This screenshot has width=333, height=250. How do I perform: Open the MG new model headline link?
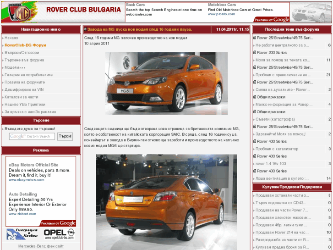(140, 29)
